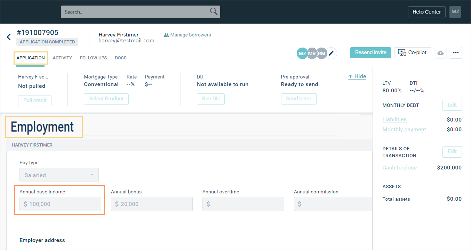Screen dimensions: 471x250
Task: Click the APPLICATION COMPLETED status badge
Action: (x=47, y=42)
